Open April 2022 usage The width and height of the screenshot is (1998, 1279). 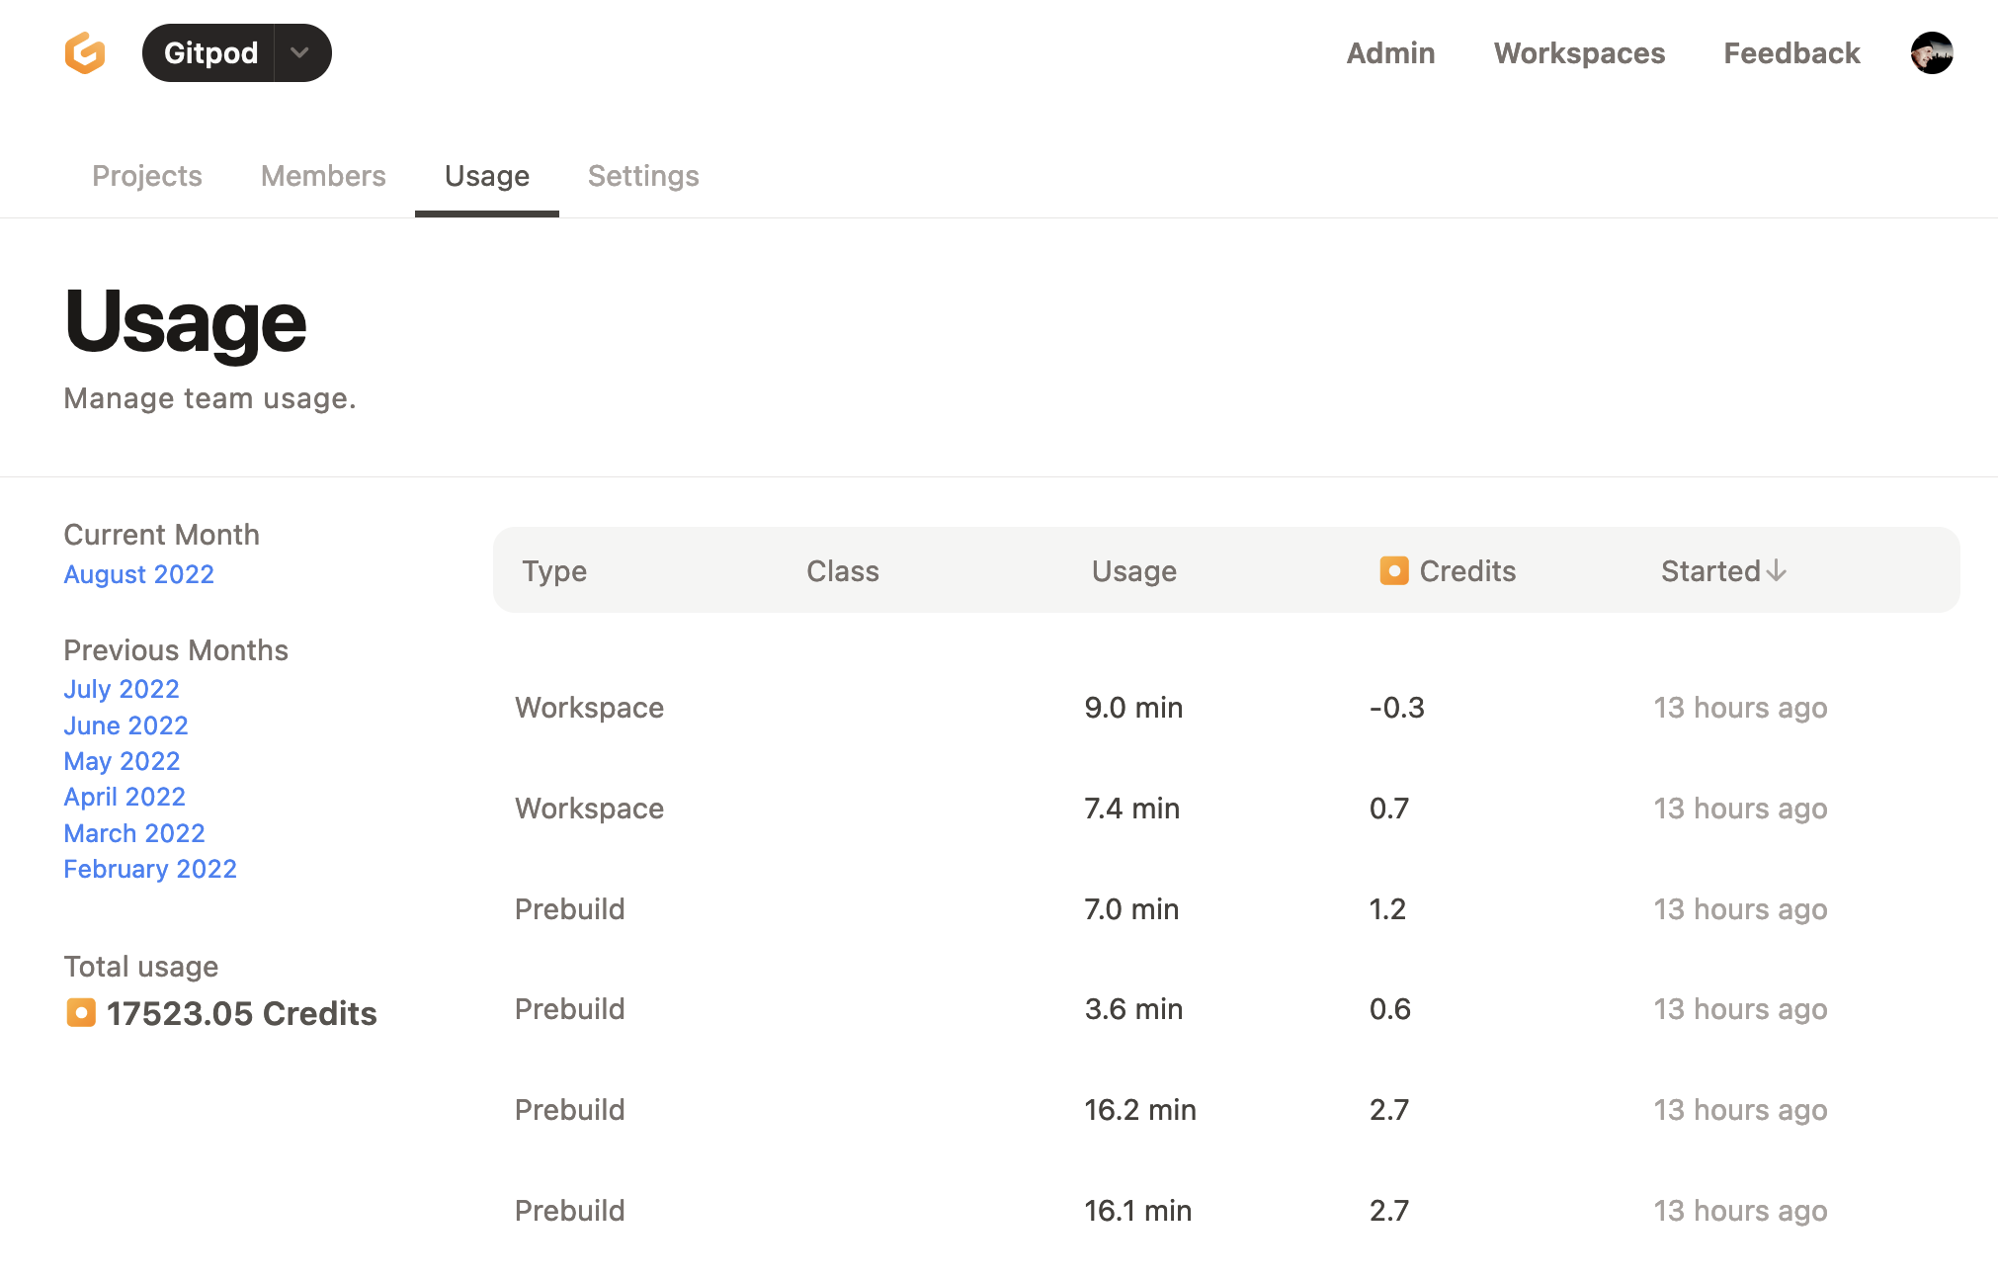point(125,797)
